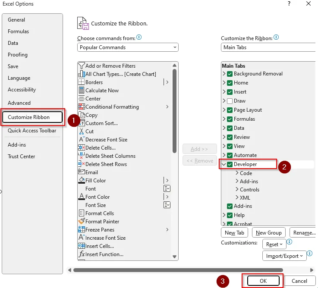This screenshot has height=288, width=318.
Task: Click the Cut scissors icon
Action: point(81,131)
